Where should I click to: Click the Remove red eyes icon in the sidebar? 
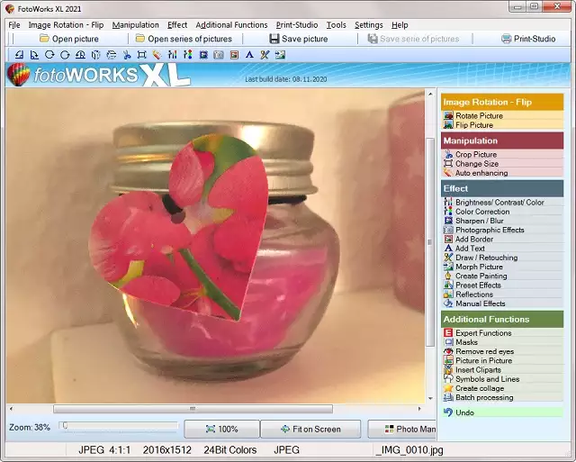point(448,351)
